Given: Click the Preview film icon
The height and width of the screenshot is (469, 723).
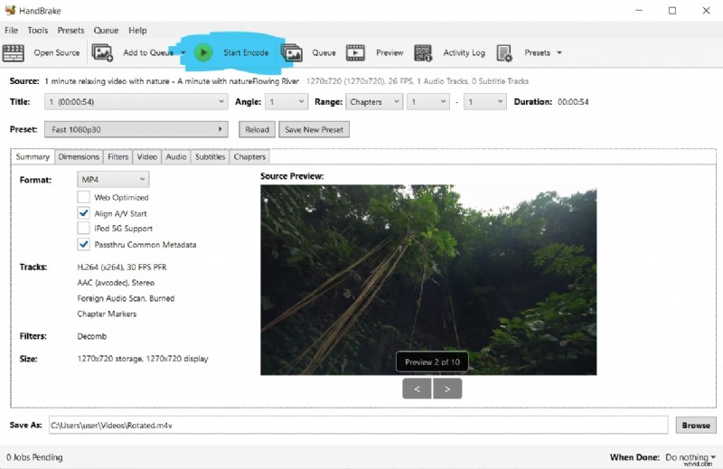Looking at the screenshot, I should (355, 52).
